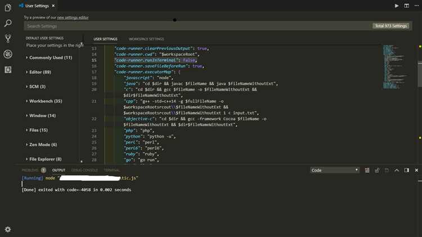The image size is (422, 237).
Task: Click the Done exited with code output line
Action: pos(77,190)
